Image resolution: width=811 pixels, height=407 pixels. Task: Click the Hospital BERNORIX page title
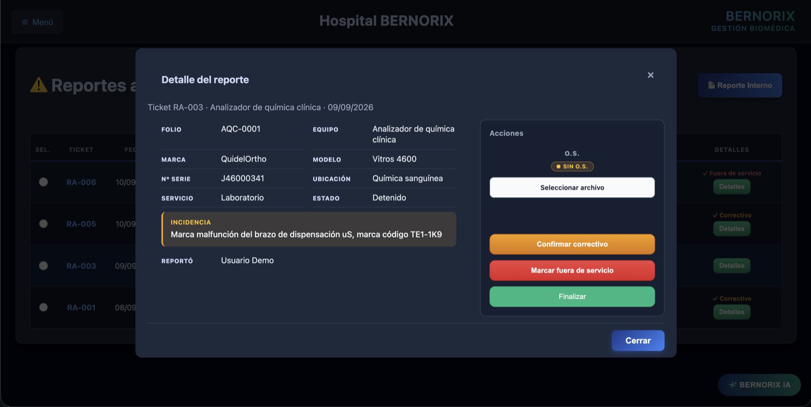click(387, 21)
